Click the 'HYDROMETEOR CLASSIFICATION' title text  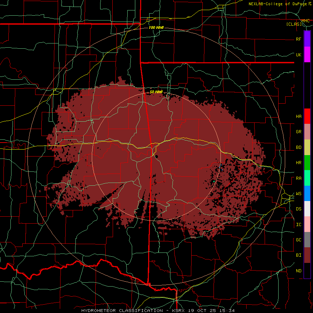(x=122, y=311)
